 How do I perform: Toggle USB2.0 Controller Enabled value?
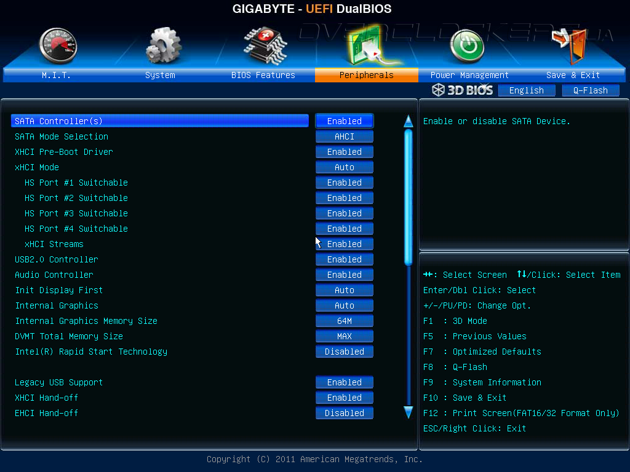(x=345, y=259)
